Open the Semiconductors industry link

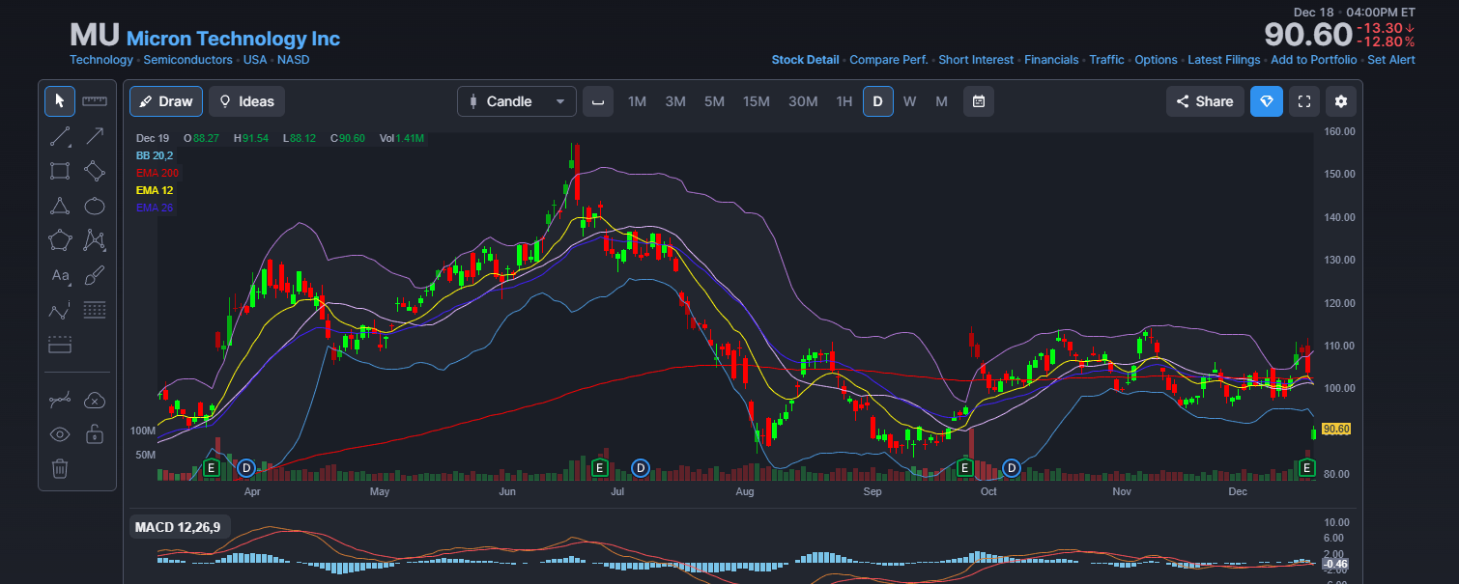[188, 60]
